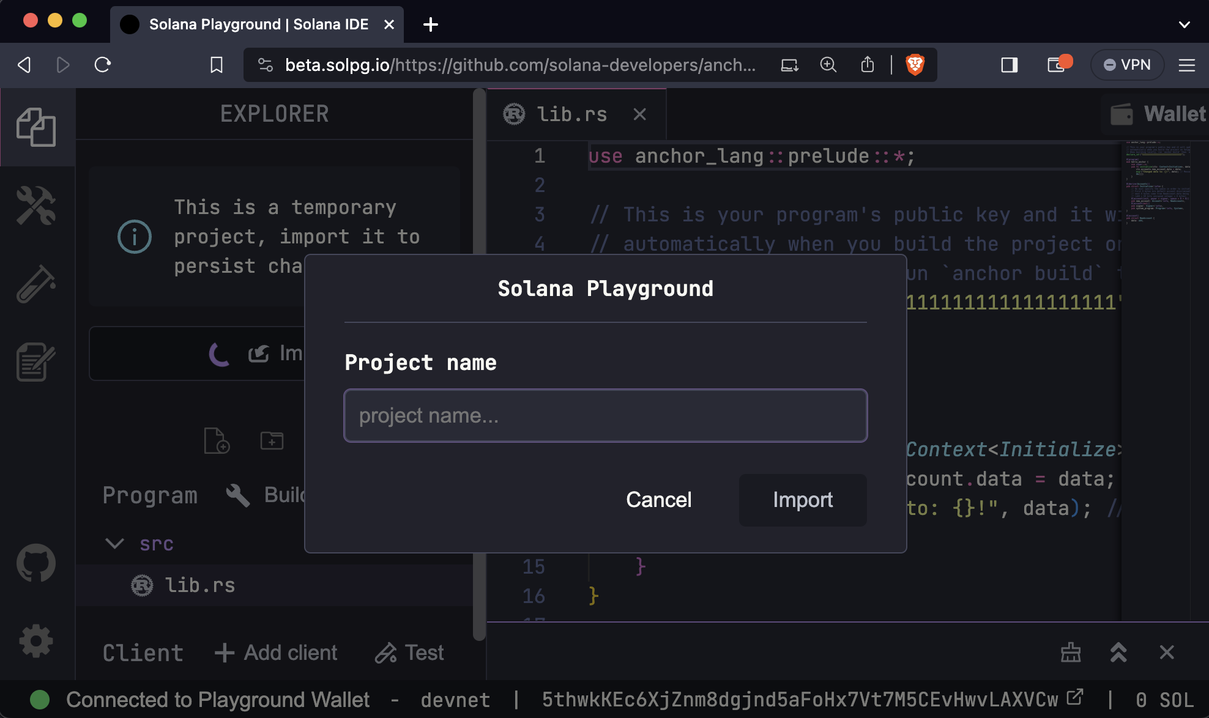The height and width of the screenshot is (718, 1209).
Task: Select lib.rs in the file tree
Action: 199,585
